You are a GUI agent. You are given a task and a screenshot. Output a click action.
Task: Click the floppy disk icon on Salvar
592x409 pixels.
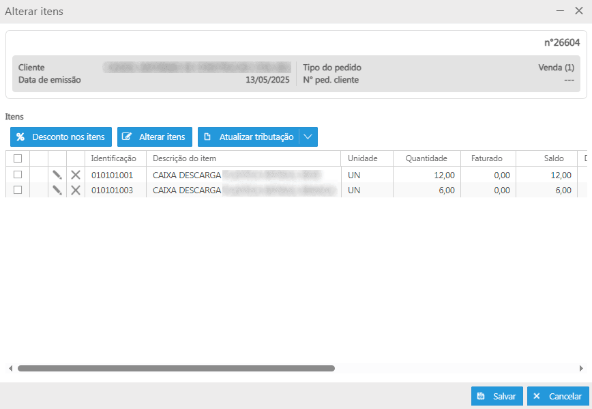point(481,396)
